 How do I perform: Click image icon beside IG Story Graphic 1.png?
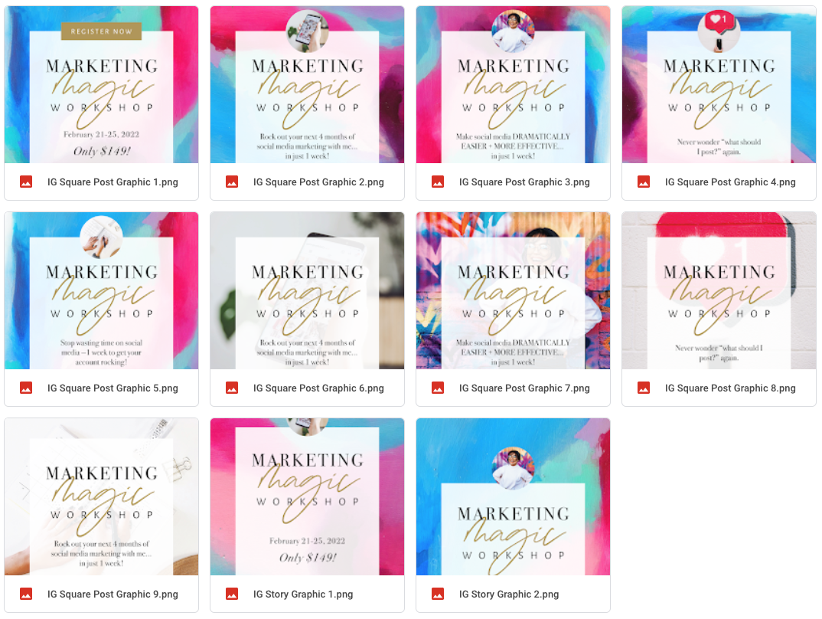click(232, 594)
